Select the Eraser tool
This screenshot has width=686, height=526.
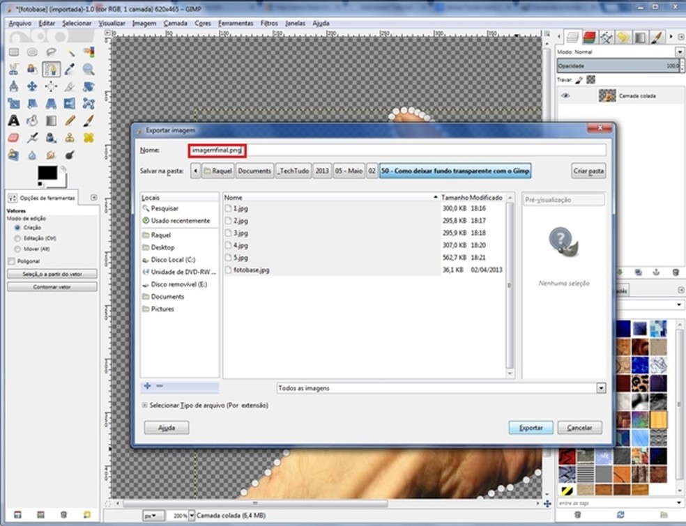click(x=14, y=138)
